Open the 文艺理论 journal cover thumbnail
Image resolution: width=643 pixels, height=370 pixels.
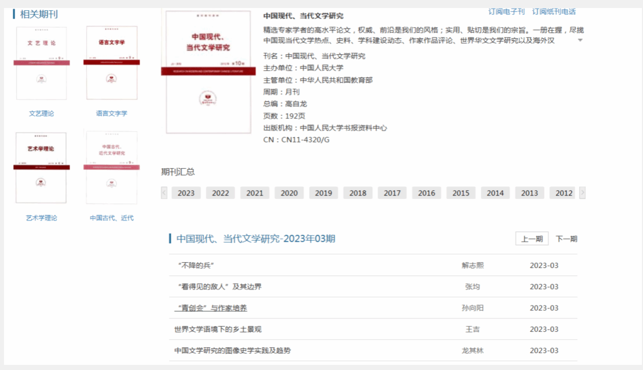[x=41, y=63]
